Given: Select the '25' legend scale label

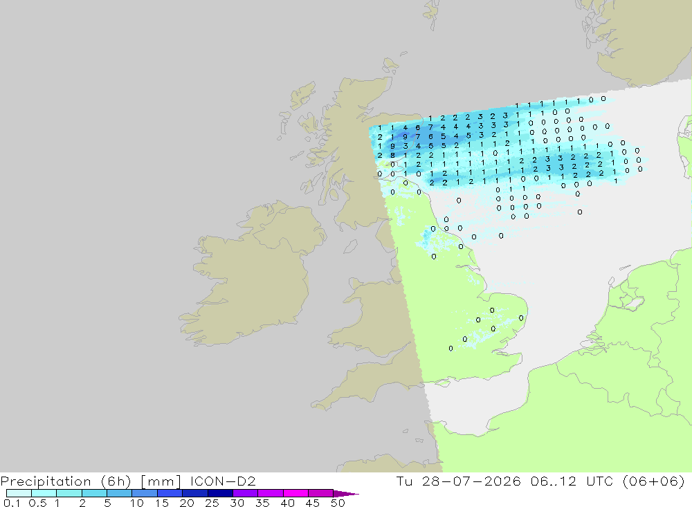Looking at the screenshot, I should (212, 503).
